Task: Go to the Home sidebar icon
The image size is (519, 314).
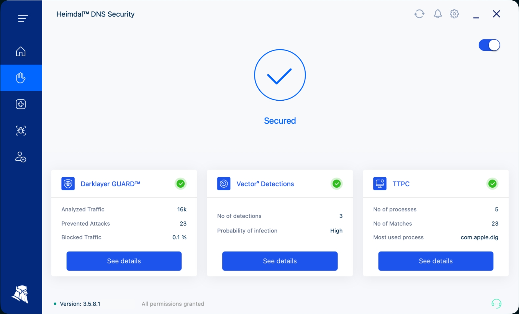Action: pyautogui.click(x=21, y=51)
